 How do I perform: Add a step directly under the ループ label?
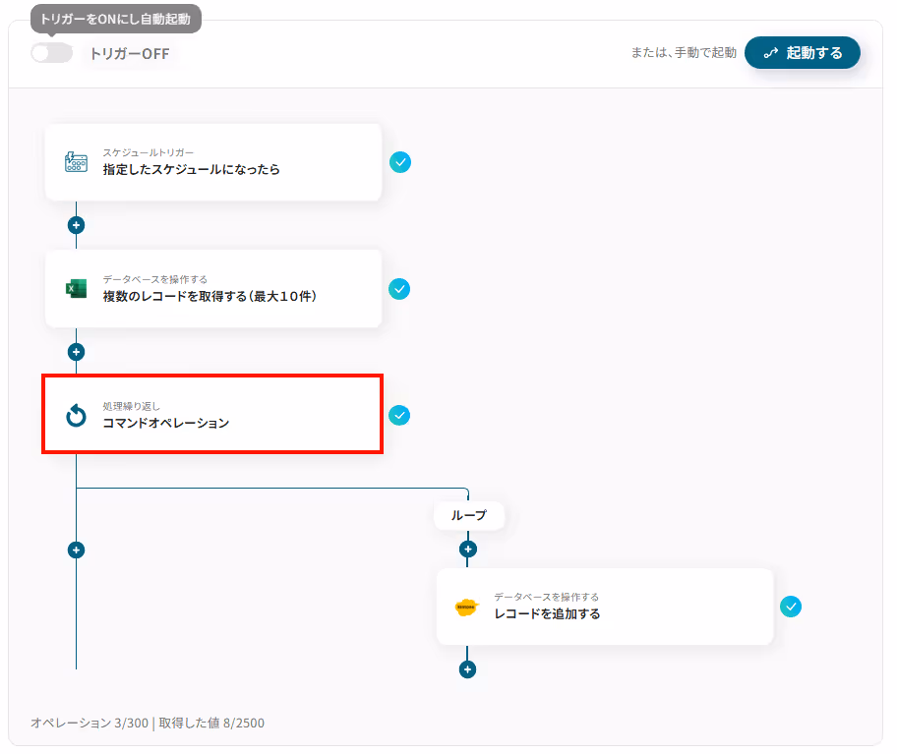click(x=468, y=550)
